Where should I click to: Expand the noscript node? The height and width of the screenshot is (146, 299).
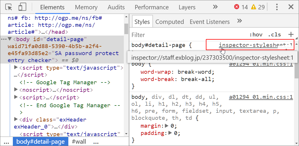coord(16,89)
